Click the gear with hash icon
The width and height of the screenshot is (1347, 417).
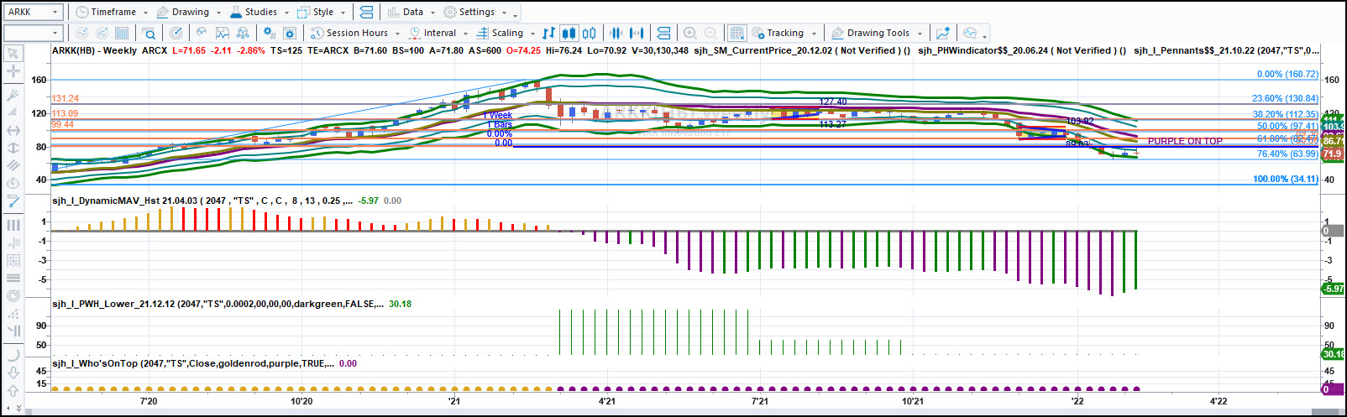click(269, 33)
